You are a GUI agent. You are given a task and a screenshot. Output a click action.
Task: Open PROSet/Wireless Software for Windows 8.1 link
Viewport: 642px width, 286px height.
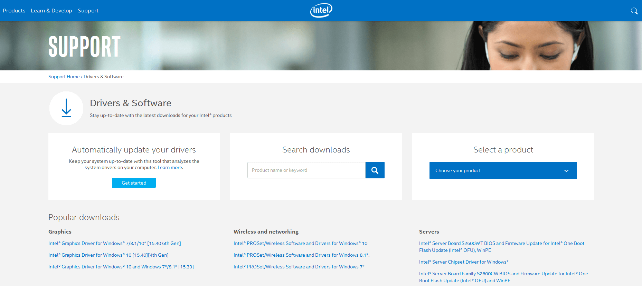[302, 255]
